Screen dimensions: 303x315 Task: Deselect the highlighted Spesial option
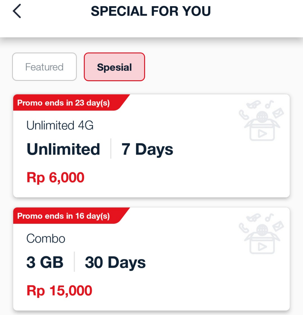[114, 67]
